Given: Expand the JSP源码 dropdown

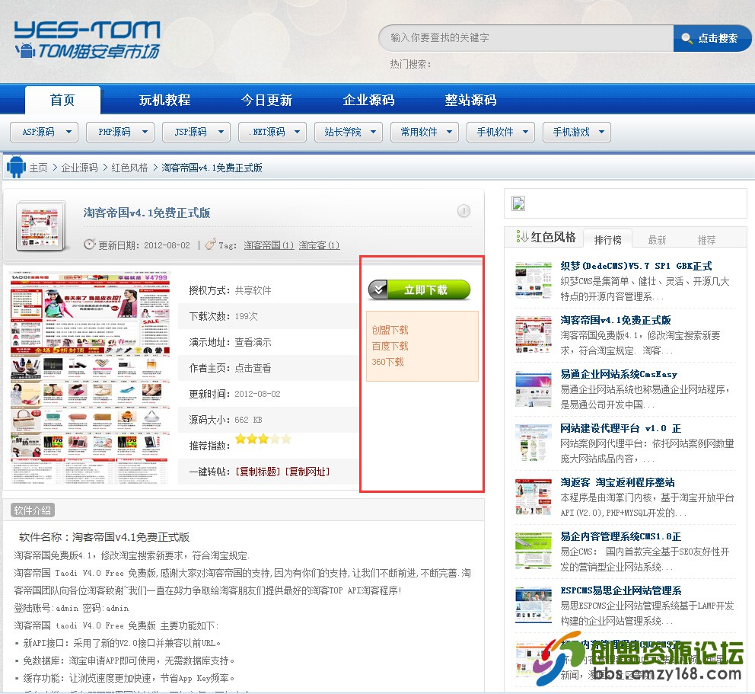Looking at the screenshot, I should [196, 132].
